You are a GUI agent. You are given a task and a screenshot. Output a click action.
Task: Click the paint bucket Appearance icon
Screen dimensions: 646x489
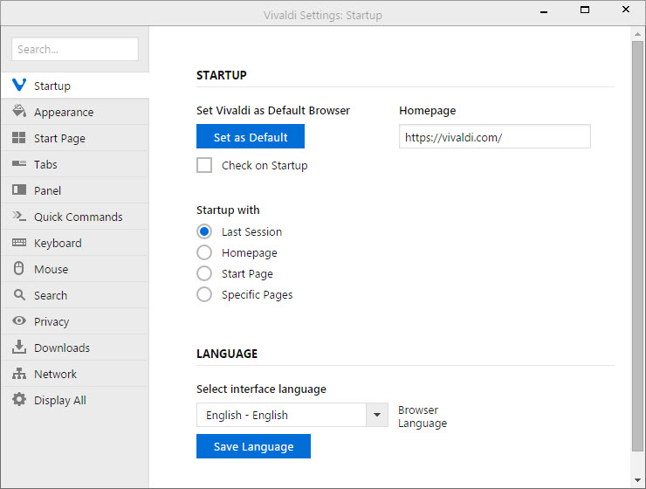pos(19,111)
